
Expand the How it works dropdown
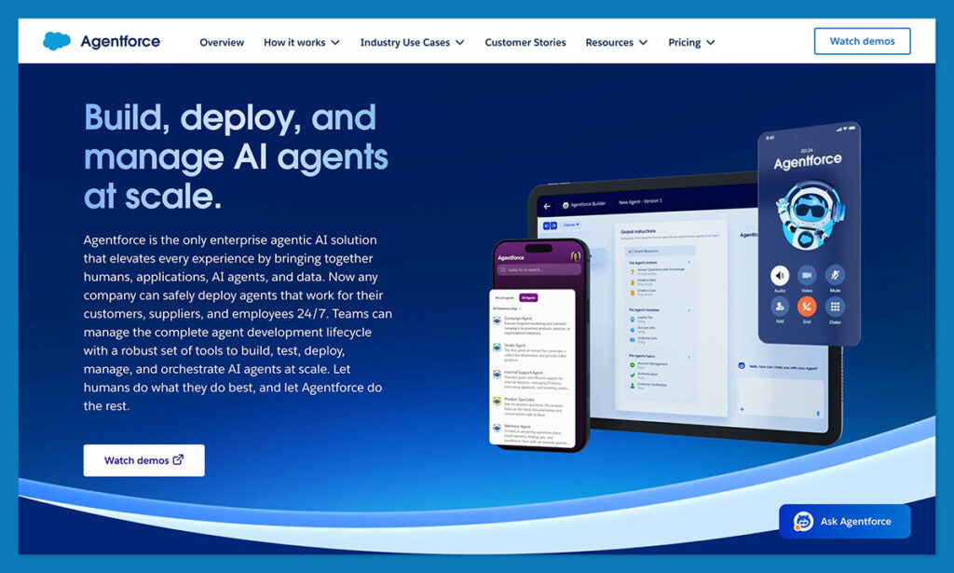pos(301,42)
